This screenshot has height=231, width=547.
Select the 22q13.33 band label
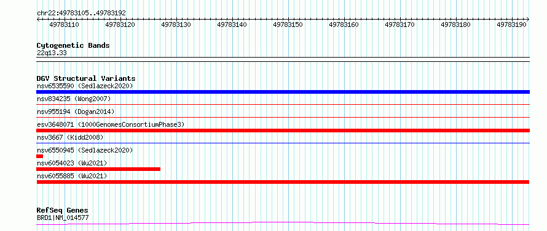point(52,53)
